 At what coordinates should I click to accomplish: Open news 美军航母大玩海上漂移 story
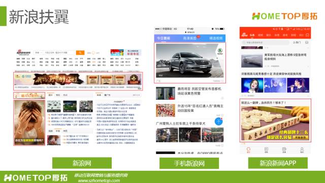(x=285, y=57)
